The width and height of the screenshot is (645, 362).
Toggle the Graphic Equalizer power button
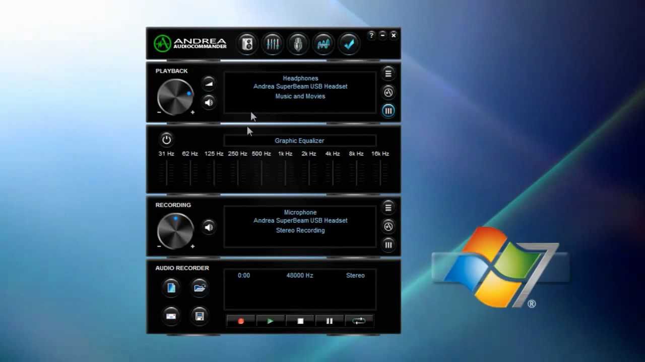167,139
